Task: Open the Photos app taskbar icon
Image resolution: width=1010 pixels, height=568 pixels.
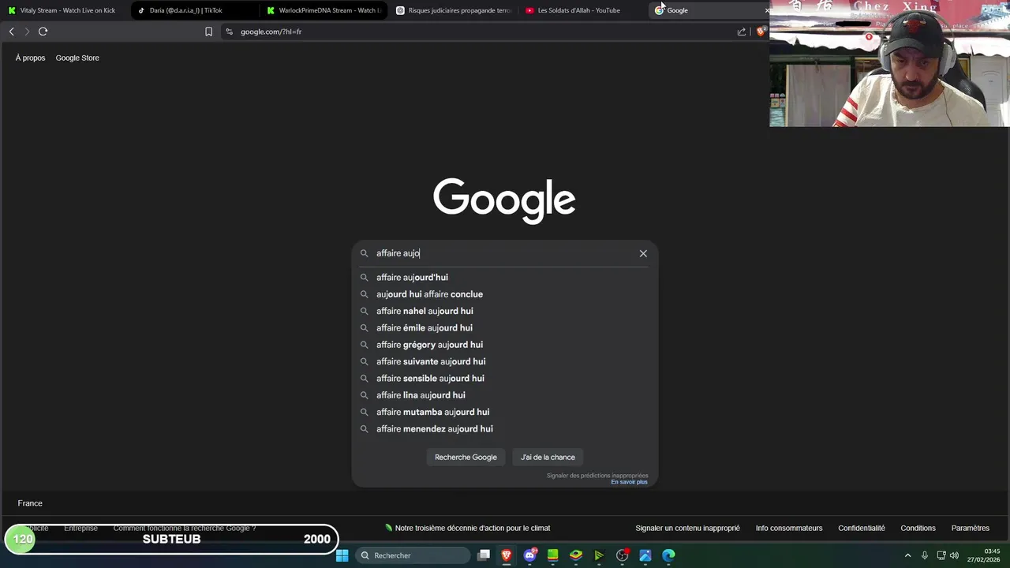Action: 645,555
